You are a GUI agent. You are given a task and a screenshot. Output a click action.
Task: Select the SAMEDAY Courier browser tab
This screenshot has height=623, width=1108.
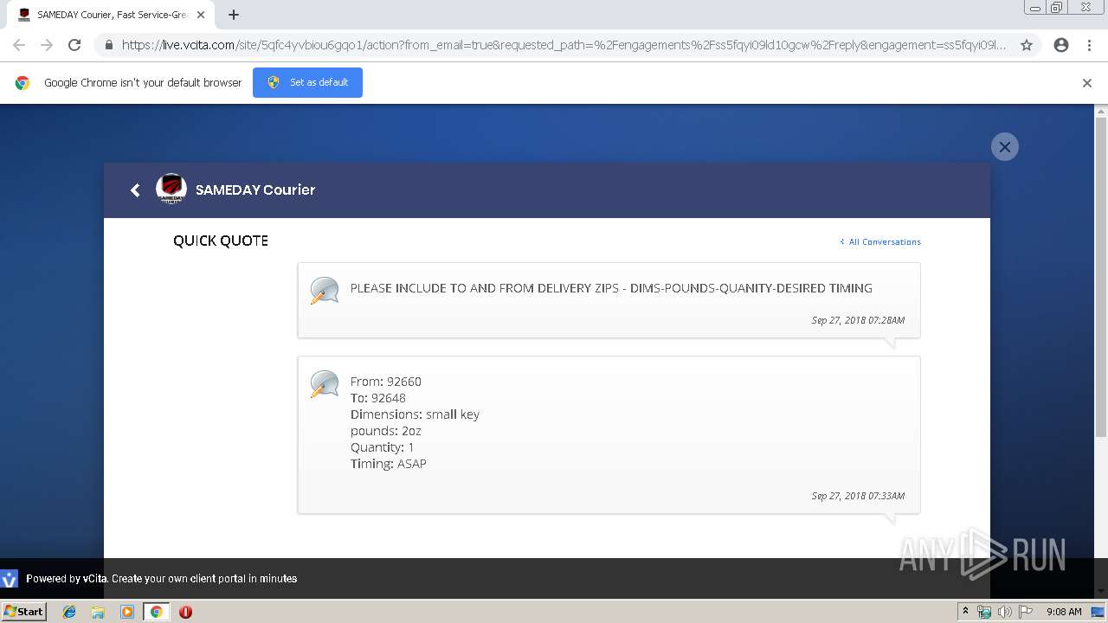113,15
